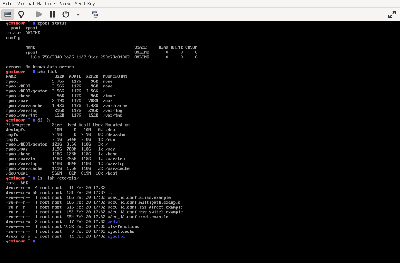Click the zpool.cache file name
400x263 pixels.
(x=121, y=231)
